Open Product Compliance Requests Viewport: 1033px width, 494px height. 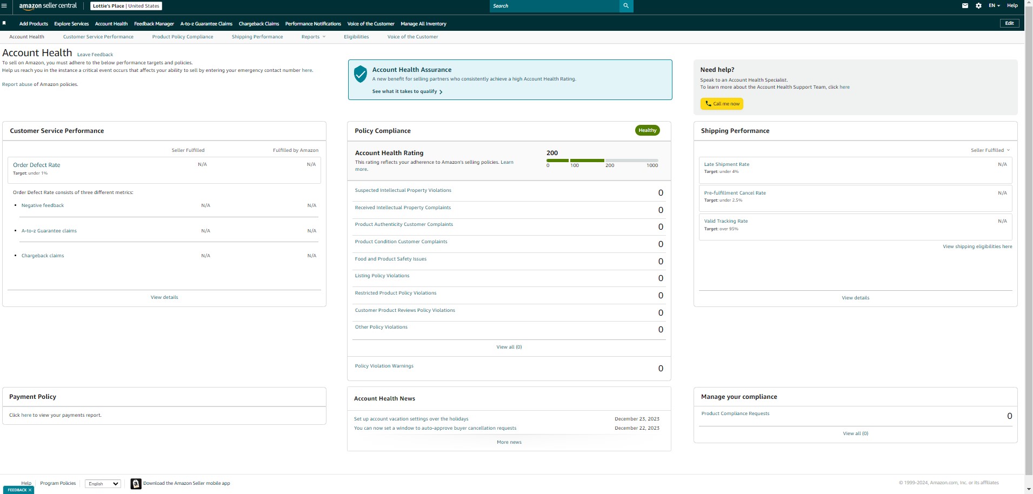point(735,413)
